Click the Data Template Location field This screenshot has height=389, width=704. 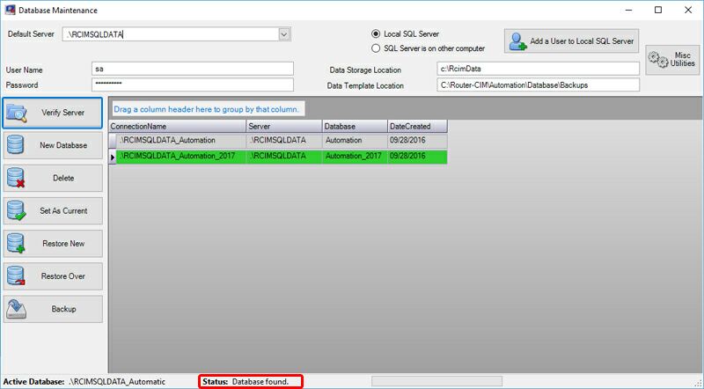click(x=537, y=85)
